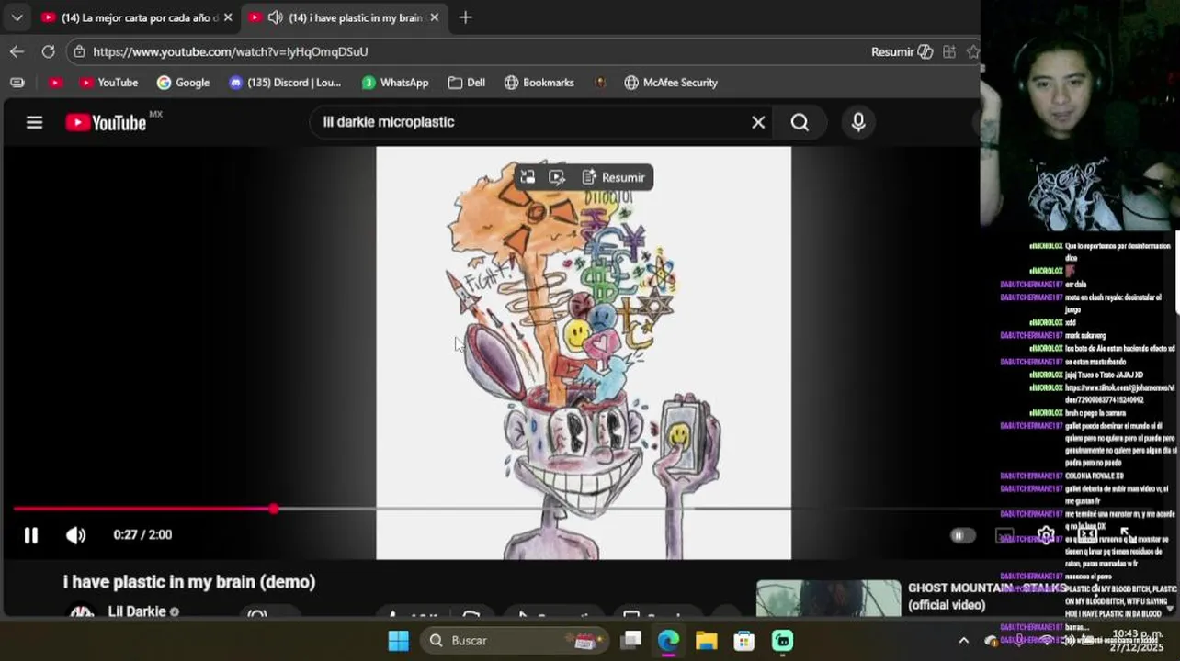Open the unlabeled red YouTube bookmark

(x=55, y=83)
